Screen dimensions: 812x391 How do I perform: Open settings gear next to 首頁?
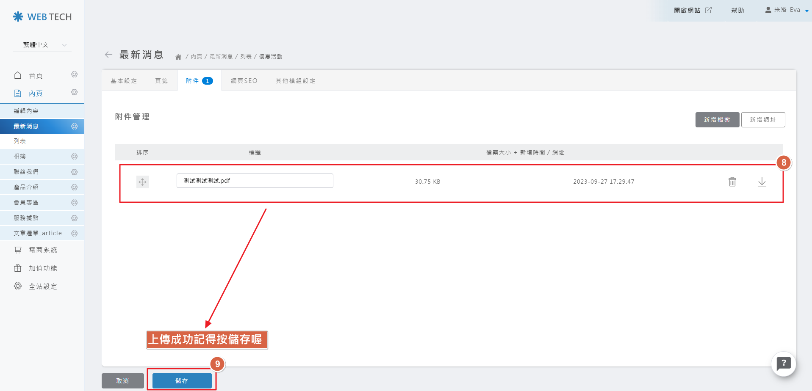coord(74,75)
